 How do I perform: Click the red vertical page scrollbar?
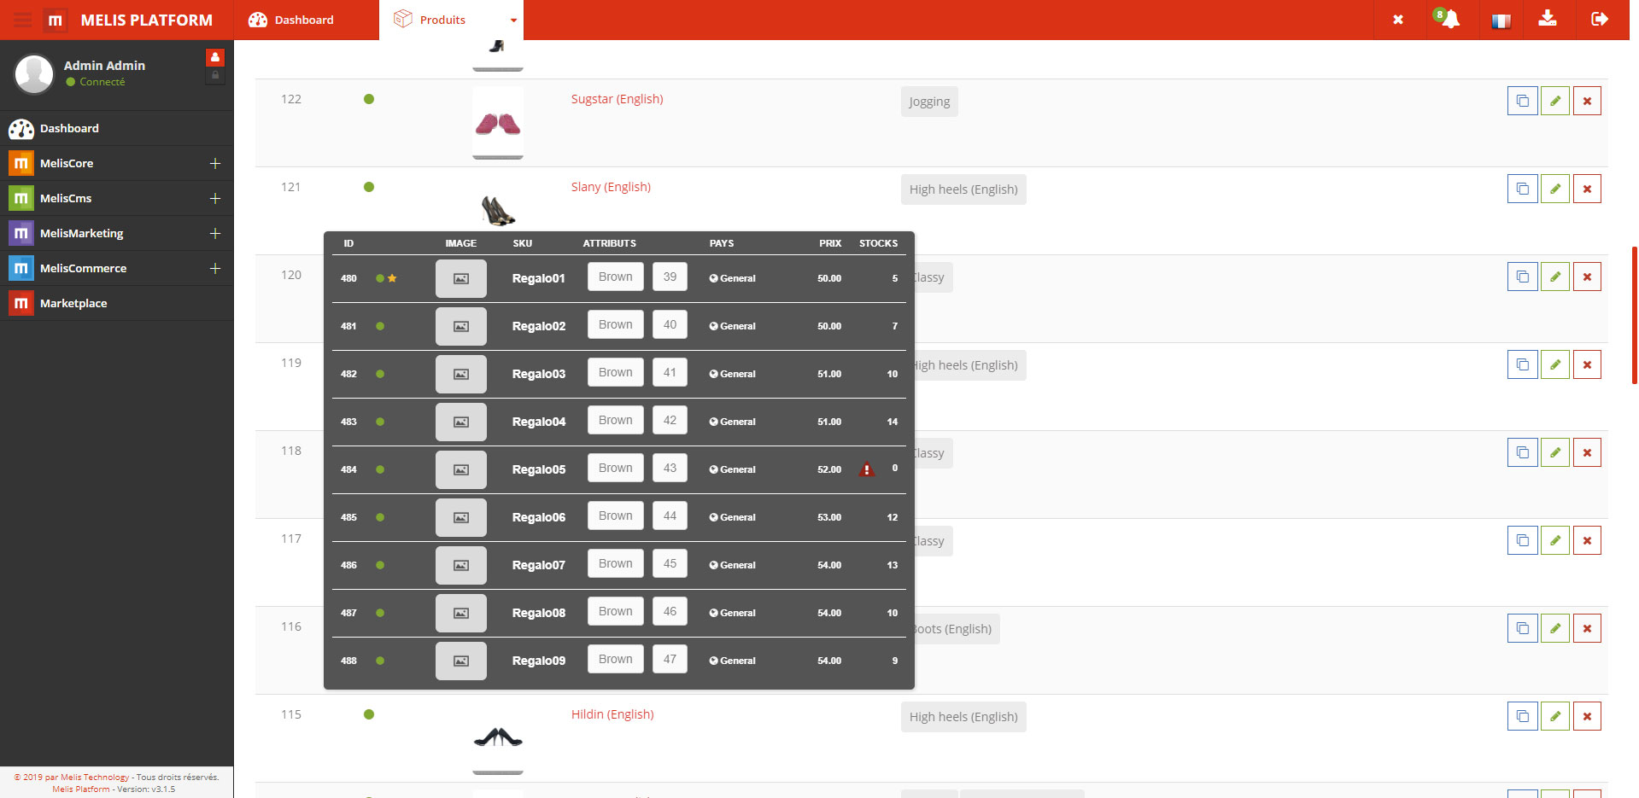click(x=1634, y=316)
